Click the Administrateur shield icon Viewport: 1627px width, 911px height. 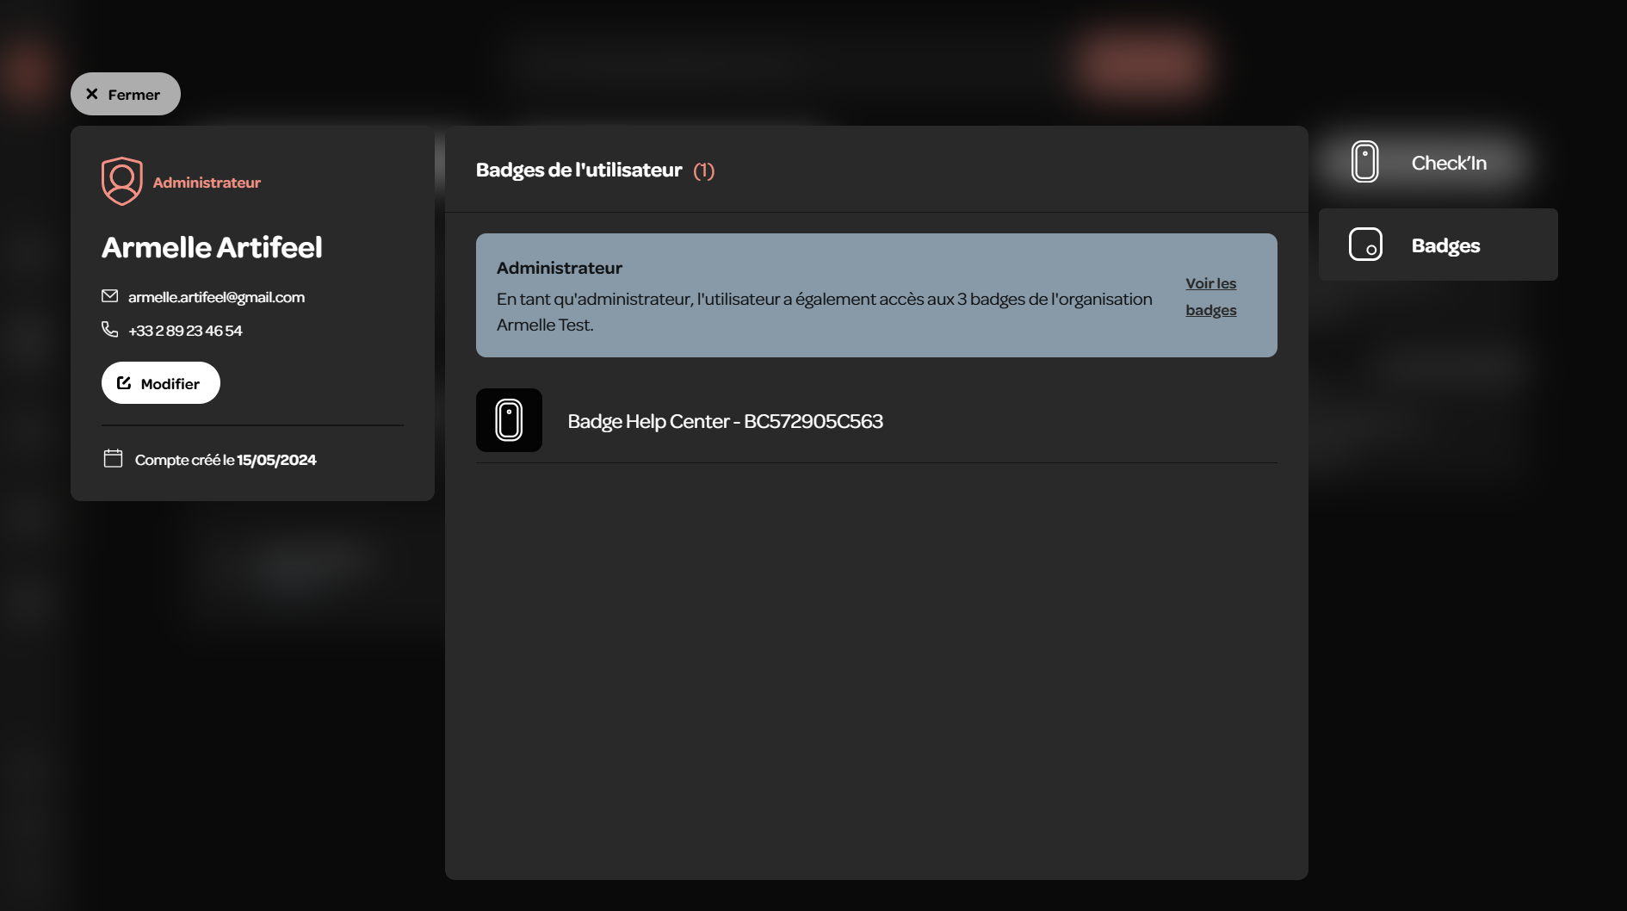pos(121,181)
